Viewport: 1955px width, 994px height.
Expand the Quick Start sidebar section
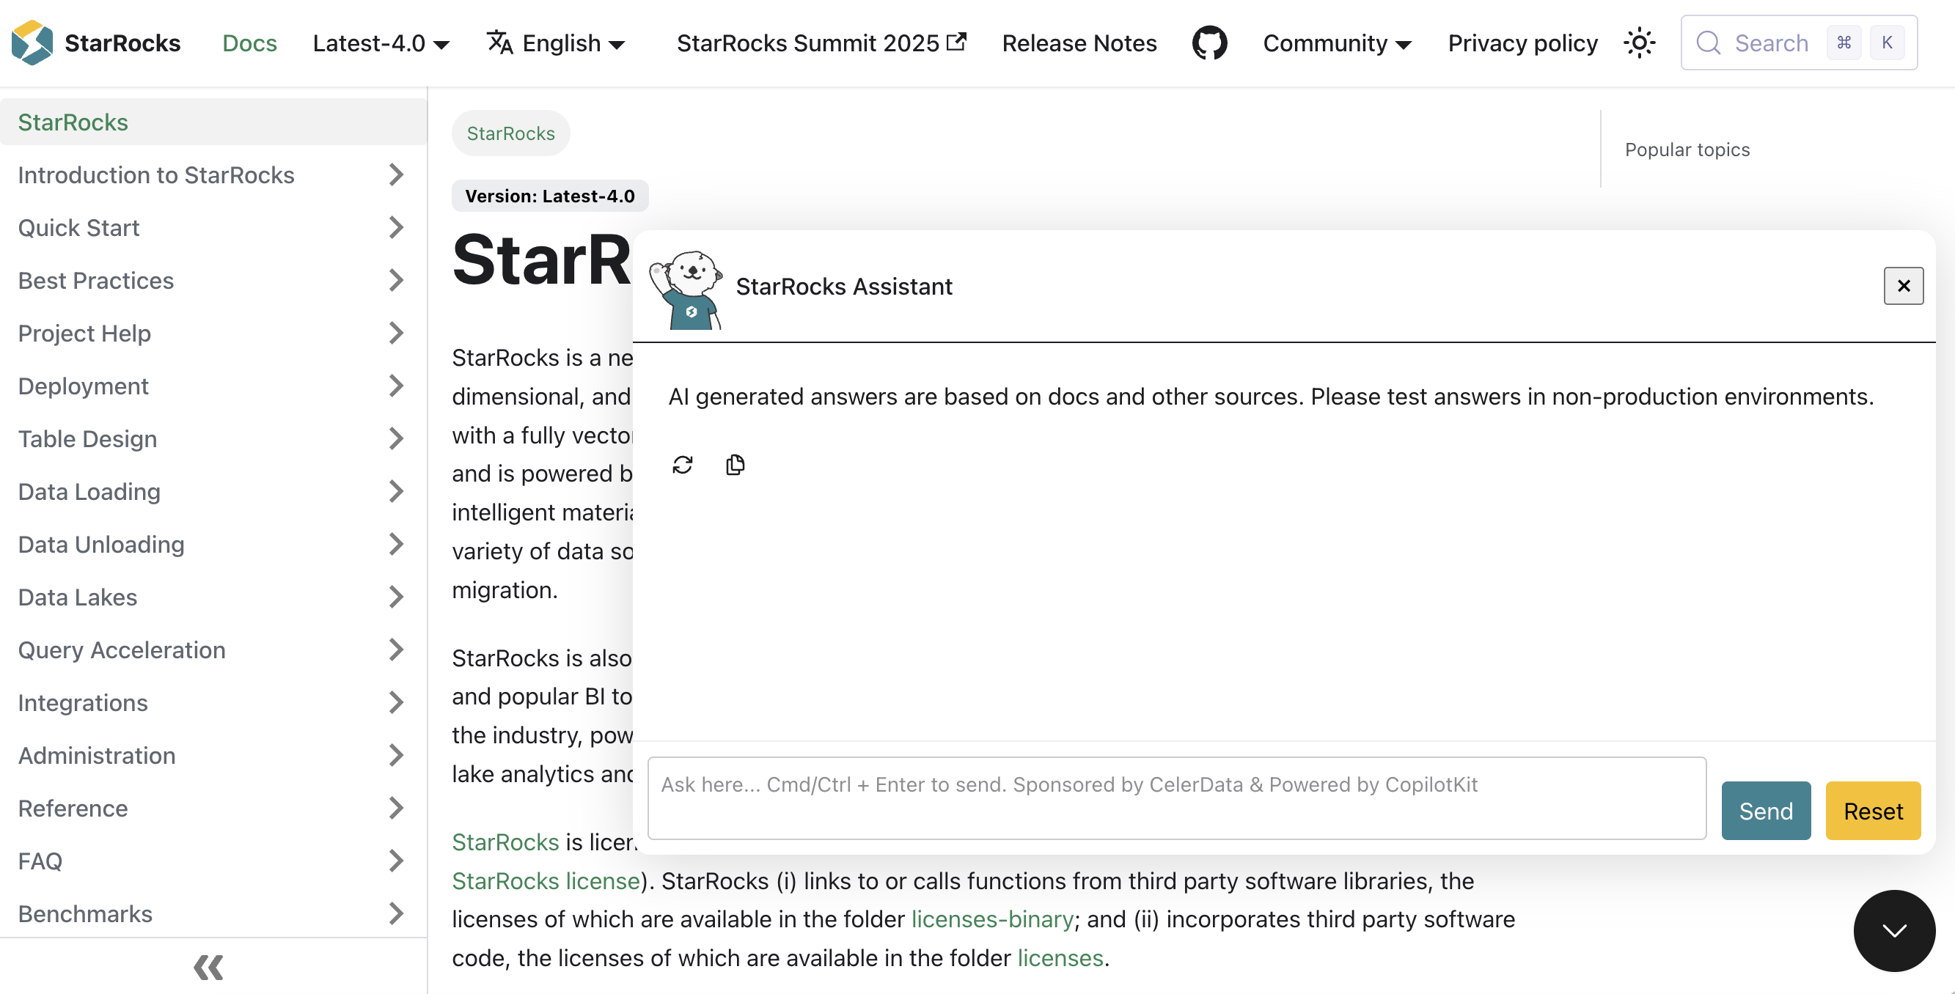pyautogui.click(x=395, y=228)
